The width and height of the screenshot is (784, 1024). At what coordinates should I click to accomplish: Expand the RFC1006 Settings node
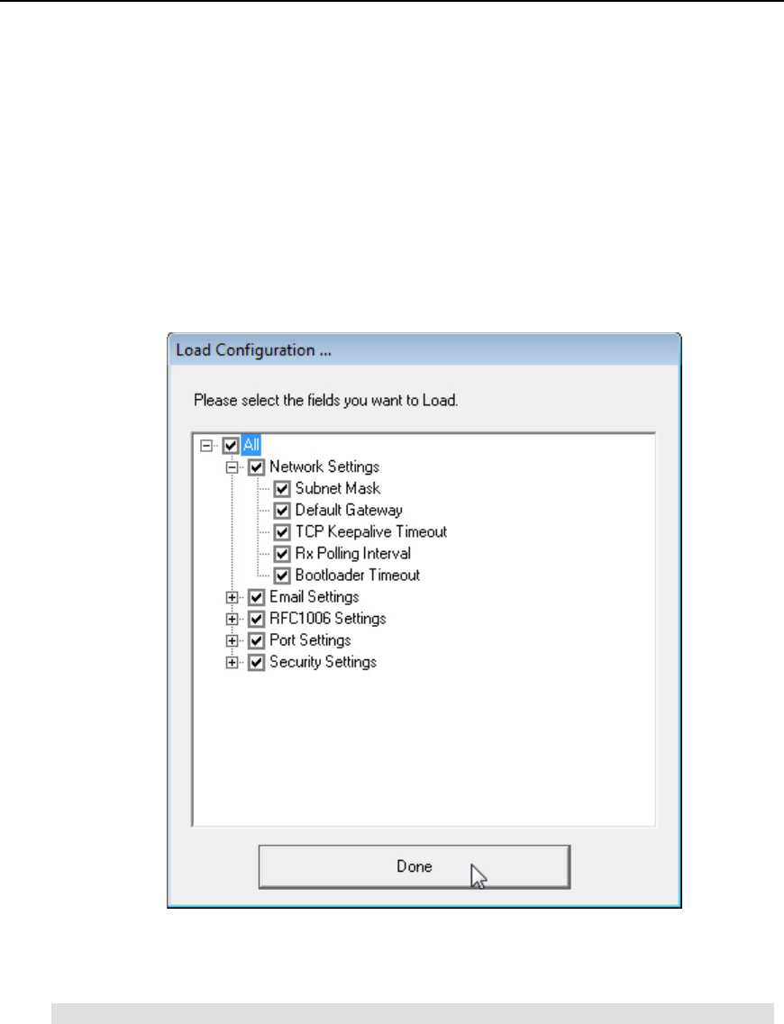[232, 619]
